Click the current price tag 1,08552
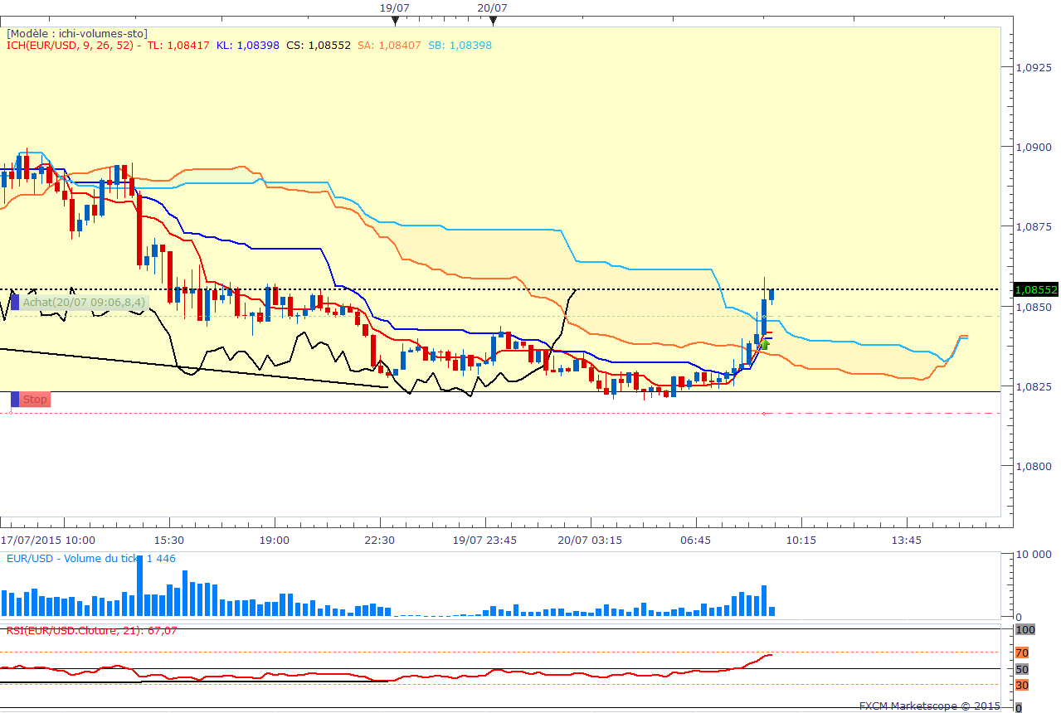This screenshot has width=1061, height=713. point(1036,289)
